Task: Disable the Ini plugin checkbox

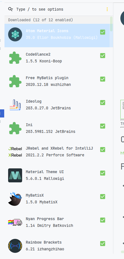Action: click(x=103, y=126)
